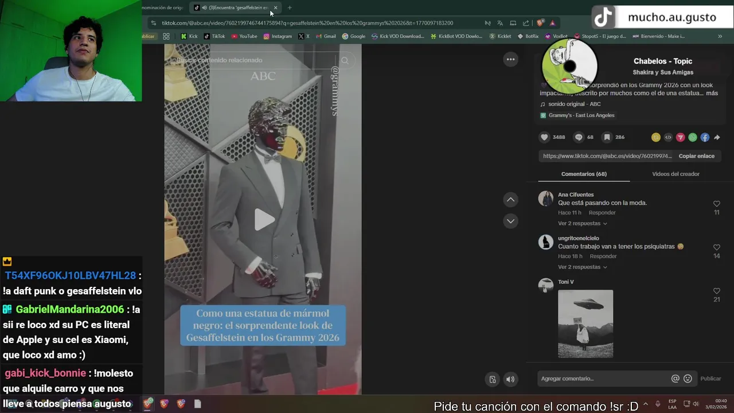Like the video with the heart icon
This screenshot has width=734, height=413.
tap(544, 137)
